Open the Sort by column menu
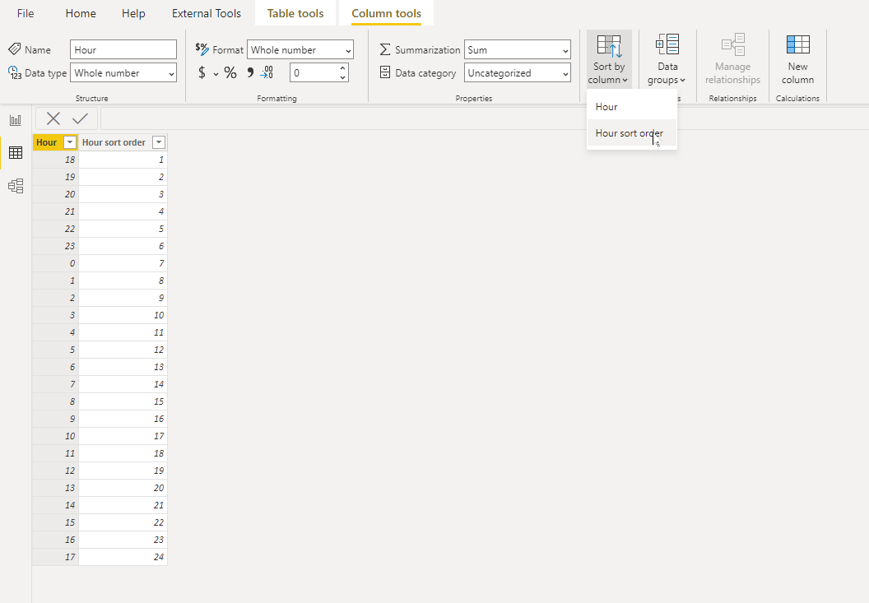The image size is (869, 603). [x=609, y=59]
